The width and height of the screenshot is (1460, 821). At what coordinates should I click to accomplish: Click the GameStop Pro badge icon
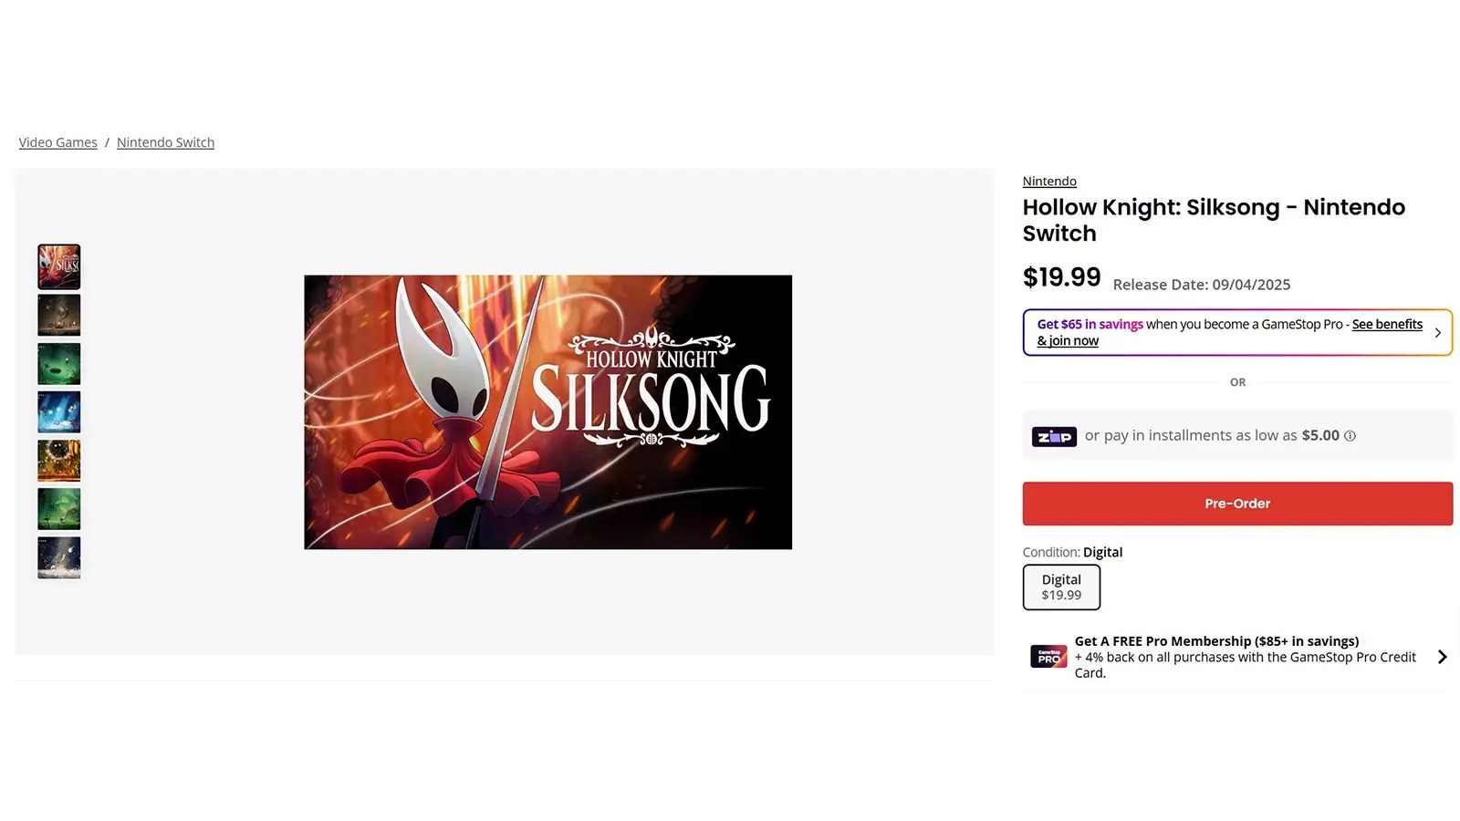[1048, 657]
